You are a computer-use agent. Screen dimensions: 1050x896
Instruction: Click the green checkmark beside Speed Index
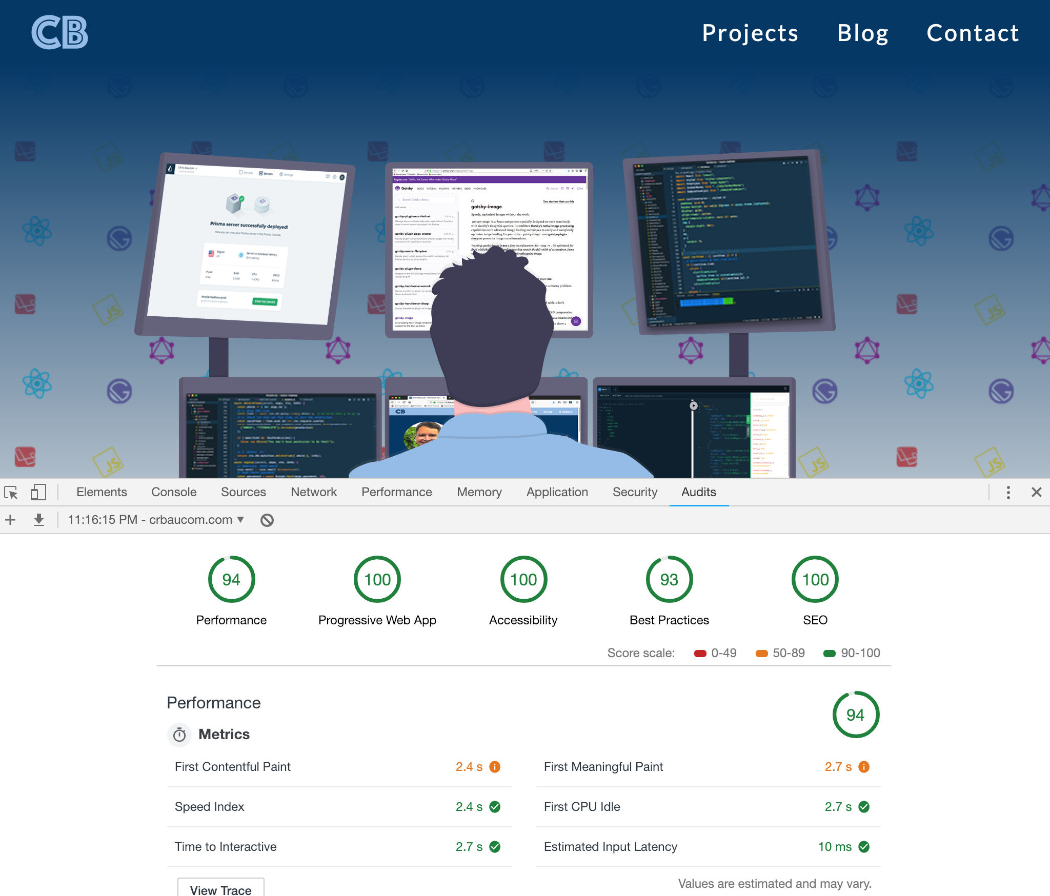pyautogui.click(x=495, y=806)
